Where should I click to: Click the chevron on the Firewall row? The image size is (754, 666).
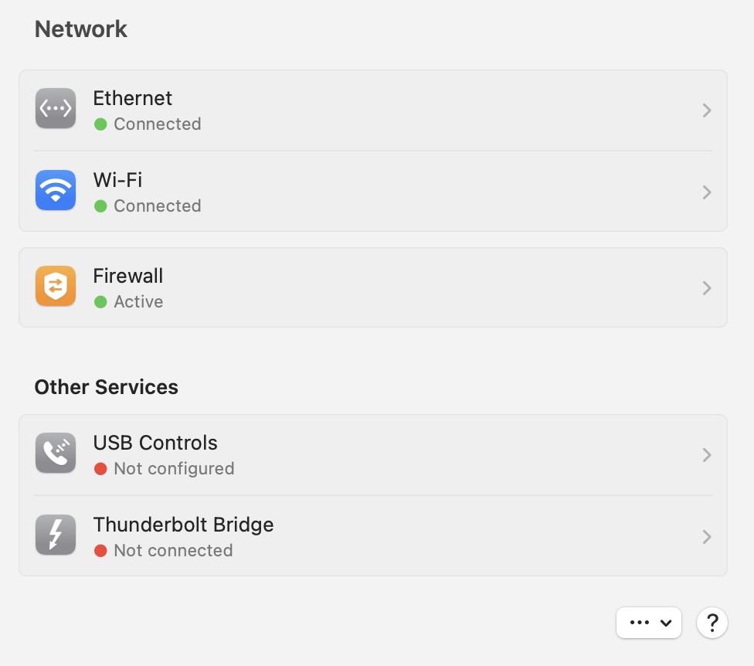pos(706,288)
